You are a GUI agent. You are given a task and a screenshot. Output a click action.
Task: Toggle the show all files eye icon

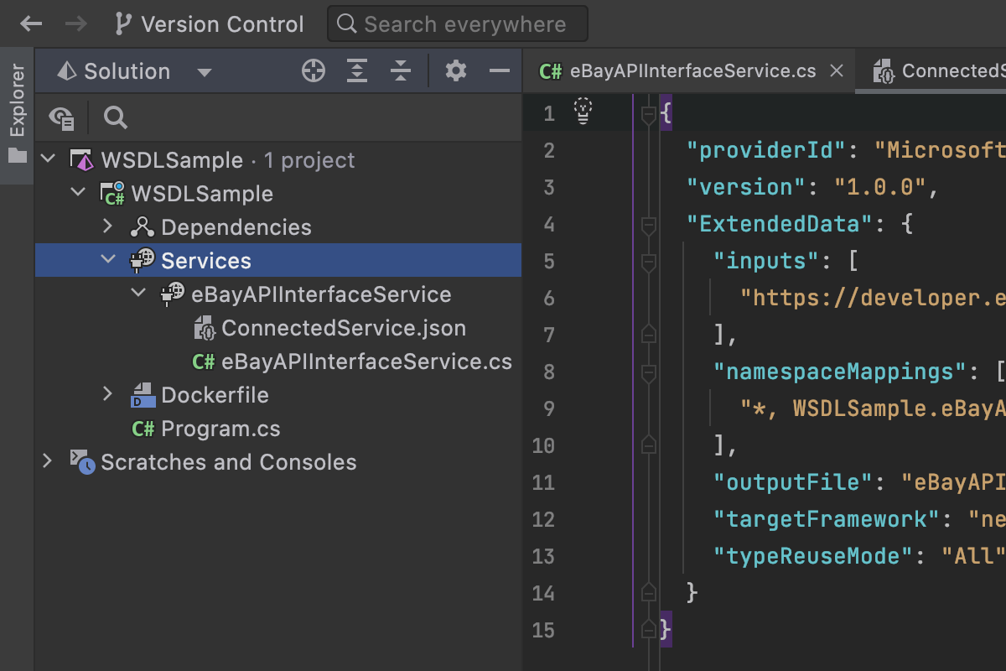62,118
